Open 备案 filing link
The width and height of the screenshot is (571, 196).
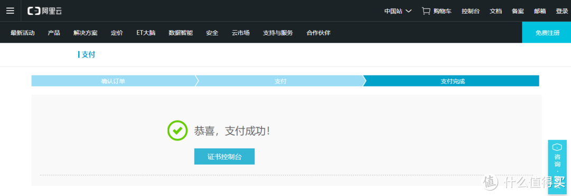[x=518, y=11]
